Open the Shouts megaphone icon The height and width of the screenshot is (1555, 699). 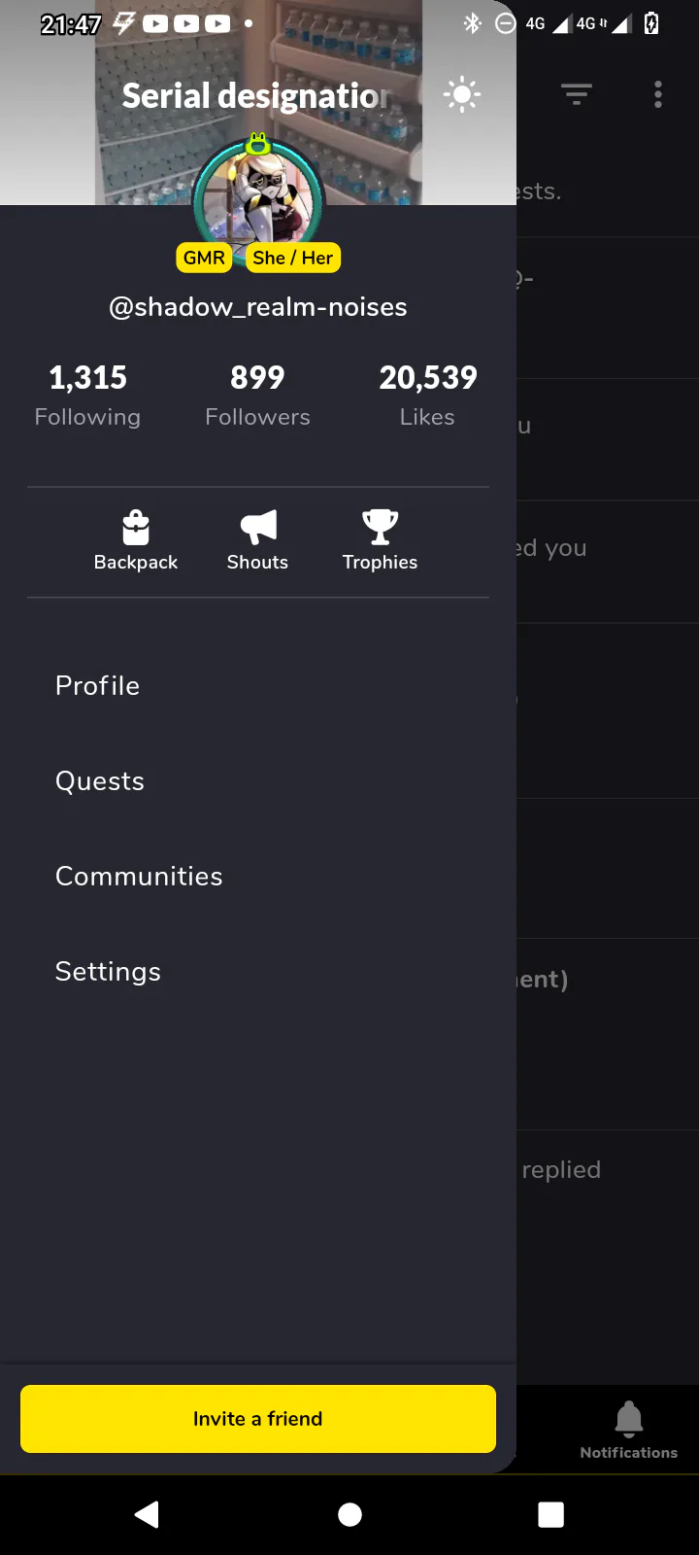pyautogui.click(x=258, y=528)
